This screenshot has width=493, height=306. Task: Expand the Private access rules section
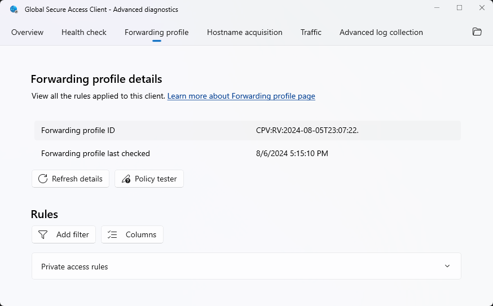(246, 267)
